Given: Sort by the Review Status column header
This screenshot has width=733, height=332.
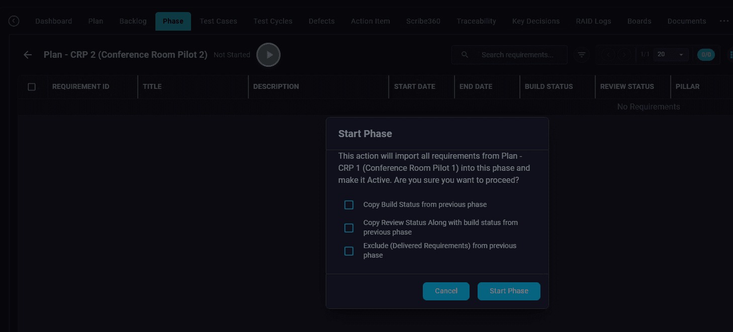Looking at the screenshot, I should click(x=627, y=86).
